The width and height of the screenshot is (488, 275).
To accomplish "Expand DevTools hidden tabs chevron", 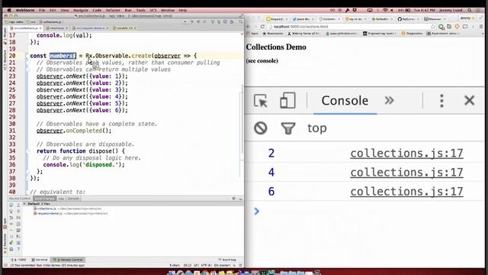I will click(x=389, y=100).
